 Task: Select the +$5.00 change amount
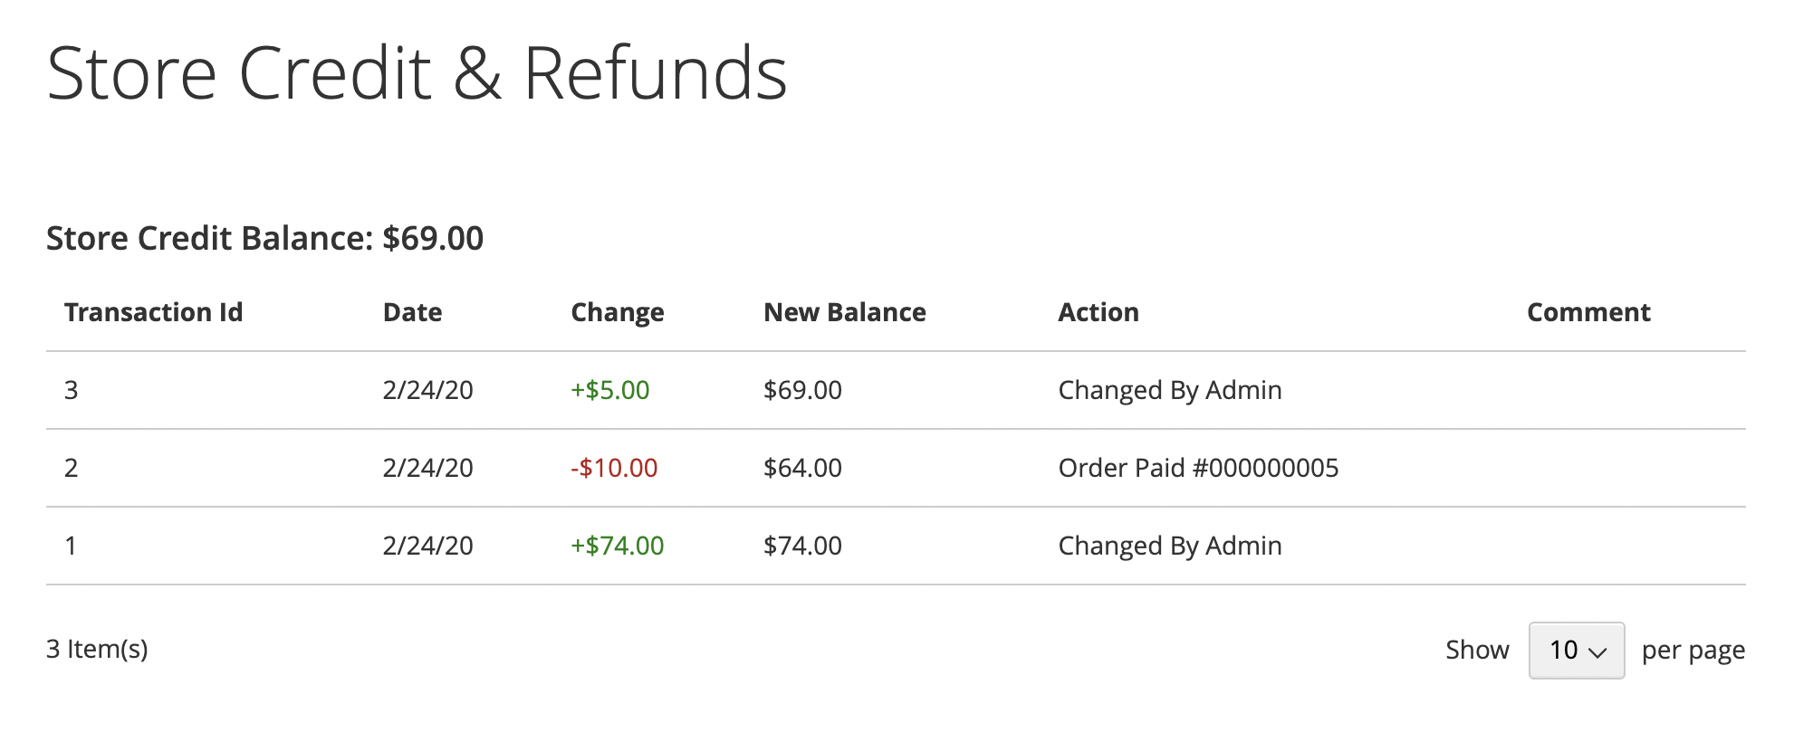[610, 390]
